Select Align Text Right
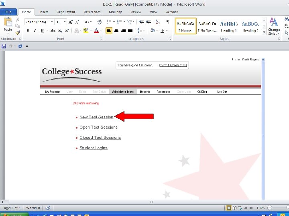289x216 pixels. pos(123,30)
